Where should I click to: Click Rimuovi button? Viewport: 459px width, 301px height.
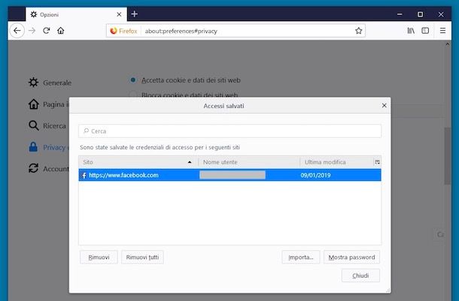click(x=99, y=257)
